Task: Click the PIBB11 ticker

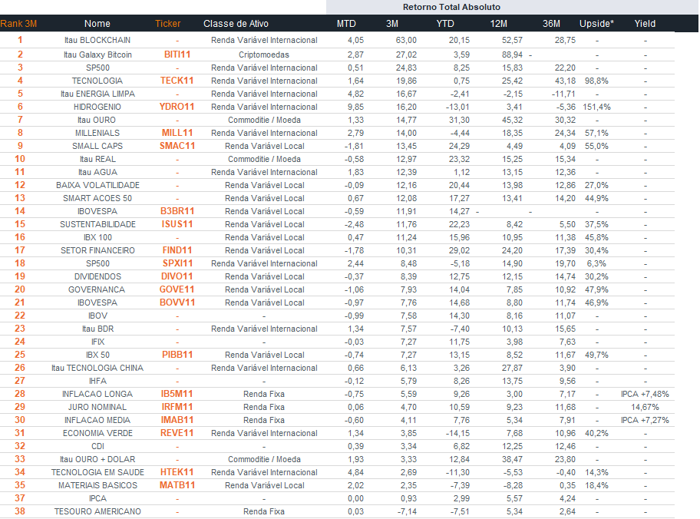Action: [x=177, y=355]
